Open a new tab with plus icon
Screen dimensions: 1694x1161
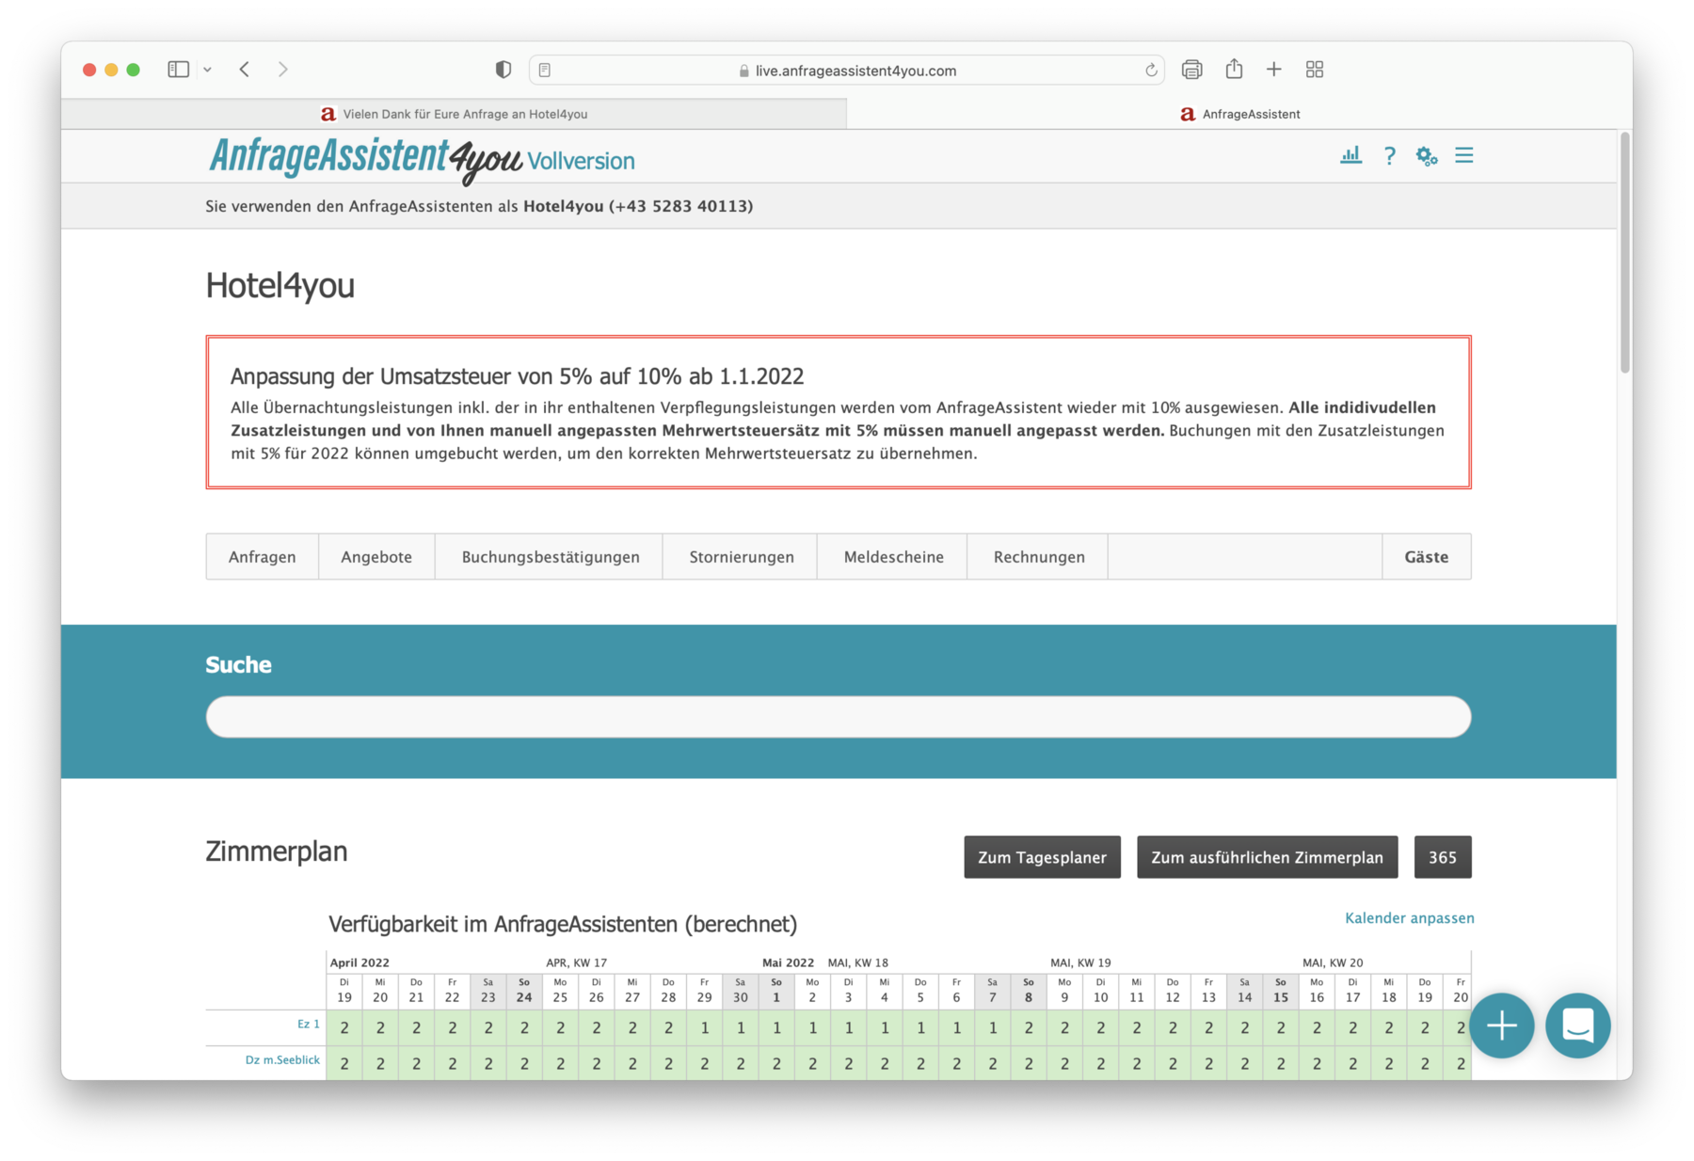click(x=1273, y=70)
